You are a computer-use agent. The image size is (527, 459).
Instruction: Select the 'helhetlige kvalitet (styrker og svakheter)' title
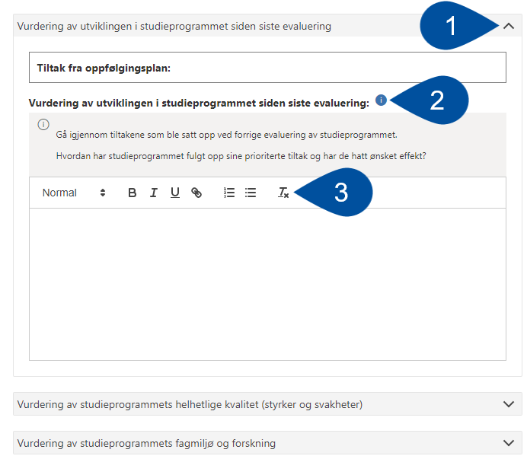pos(190,404)
